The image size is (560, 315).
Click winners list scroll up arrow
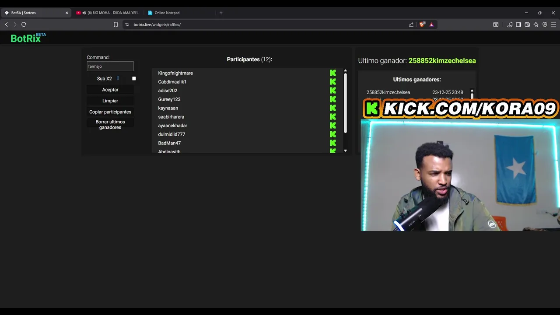[472, 91]
